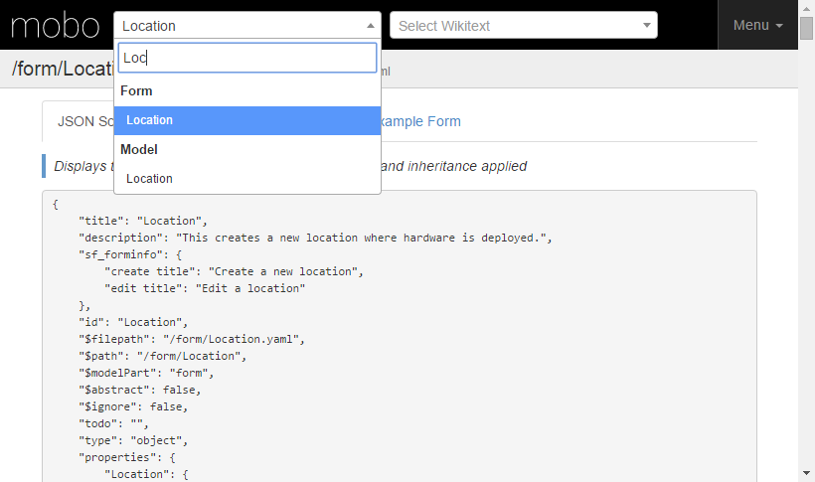Image resolution: width=815 pixels, height=482 pixels.
Task: Click the "$ignore": false line
Action: 133,407
